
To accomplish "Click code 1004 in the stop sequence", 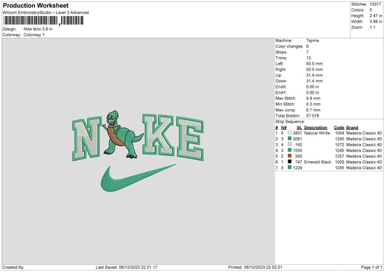I will (339, 133).
